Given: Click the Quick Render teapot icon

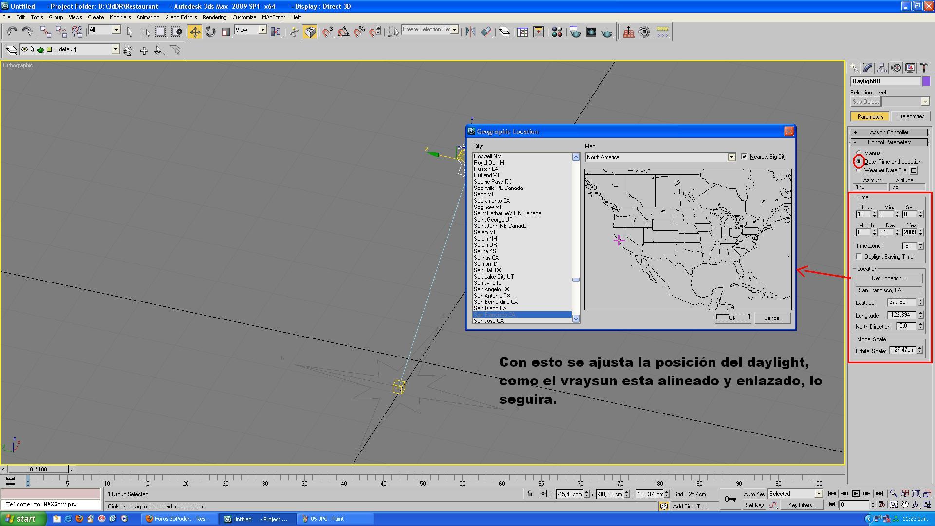Looking at the screenshot, I should coord(607,32).
